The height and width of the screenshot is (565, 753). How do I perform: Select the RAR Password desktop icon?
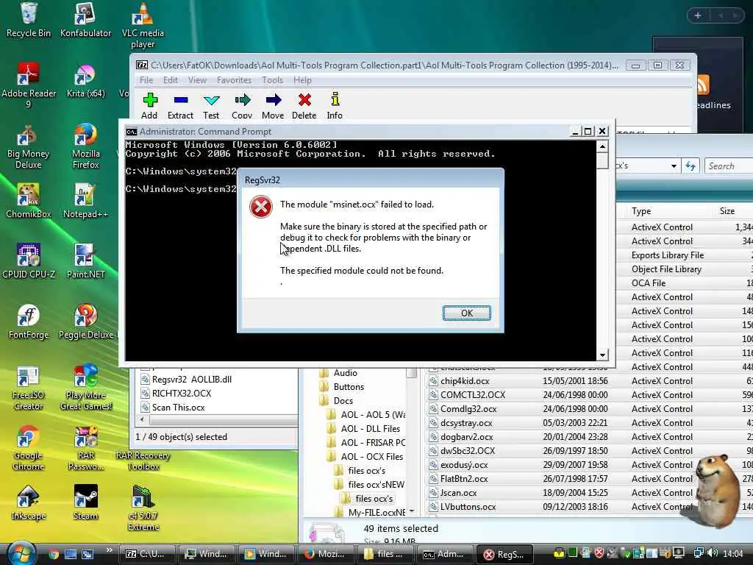pyautogui.click(x=85, y=448)
